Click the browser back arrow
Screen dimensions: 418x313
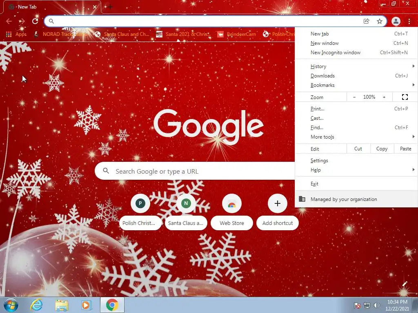[x=9, y=21]
